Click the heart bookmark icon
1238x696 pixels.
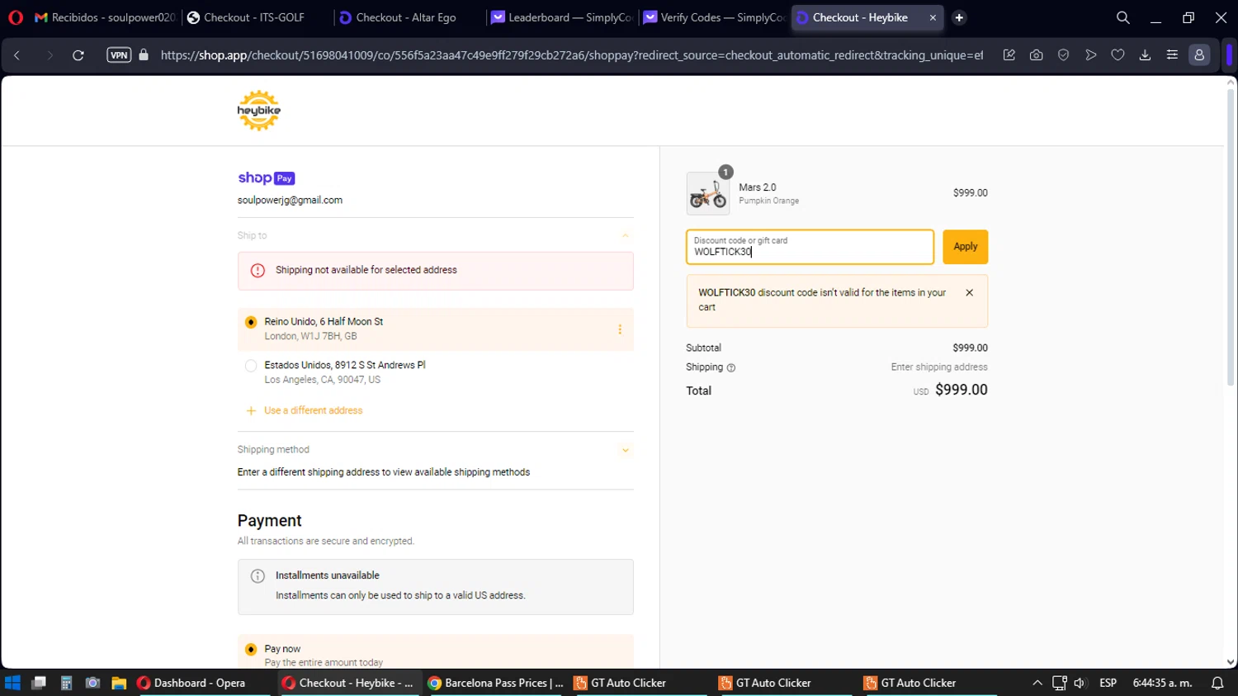(x=1118, y=55)
